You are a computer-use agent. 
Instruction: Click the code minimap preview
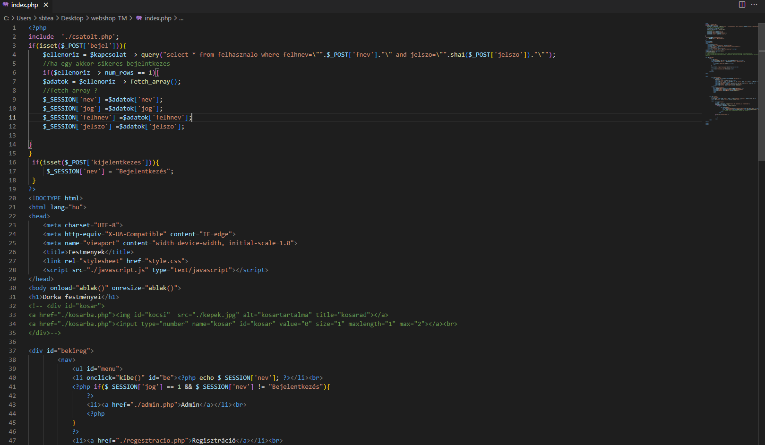click(731, 73)
